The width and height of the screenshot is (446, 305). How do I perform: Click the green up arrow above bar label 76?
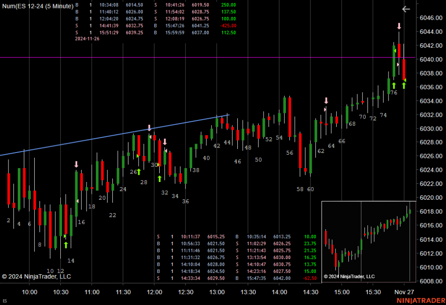click(394, 85)
